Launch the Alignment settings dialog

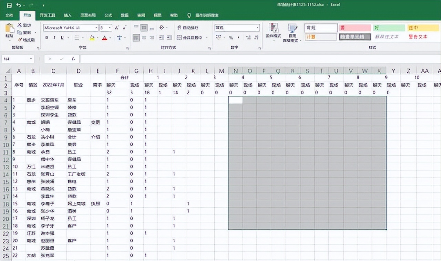pyautogui.click(x=210, y=48)
